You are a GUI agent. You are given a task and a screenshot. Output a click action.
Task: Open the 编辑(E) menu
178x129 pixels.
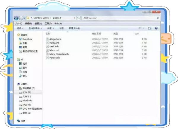pos(28,24)
